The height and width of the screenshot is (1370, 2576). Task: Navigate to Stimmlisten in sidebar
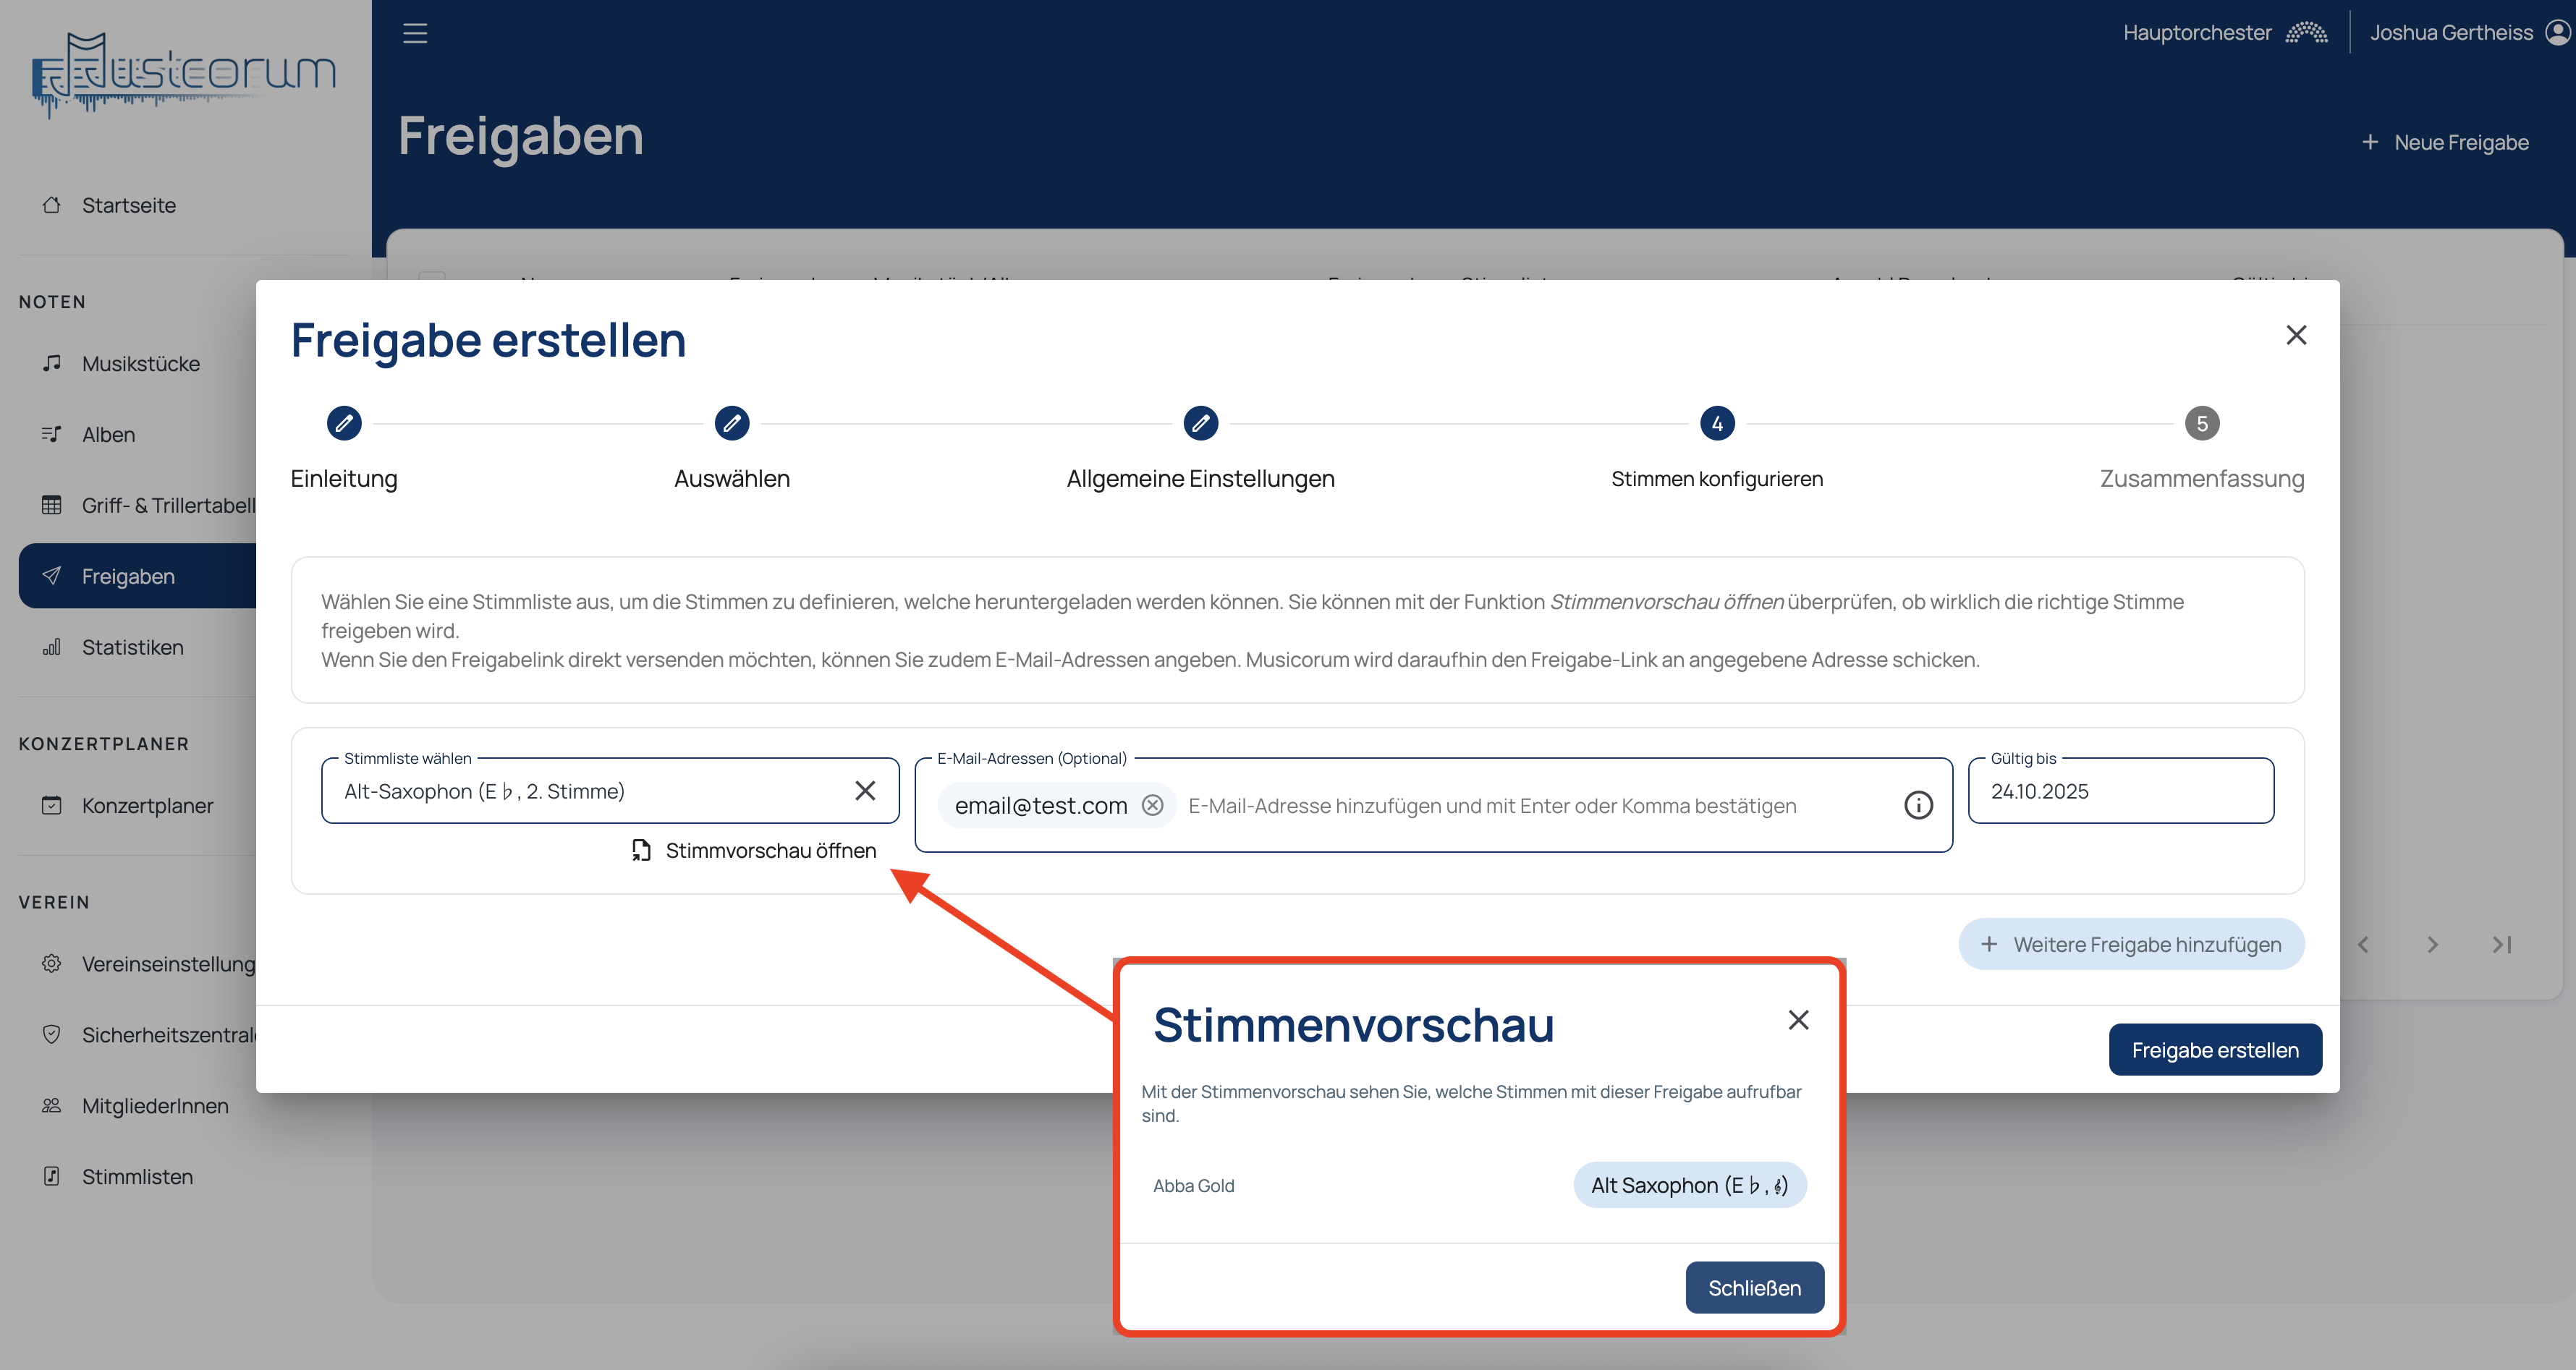coord(137,1176)
